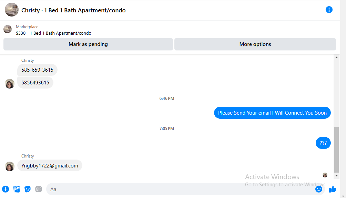Open Christy's header profile picture

click(x=12, y=10)
